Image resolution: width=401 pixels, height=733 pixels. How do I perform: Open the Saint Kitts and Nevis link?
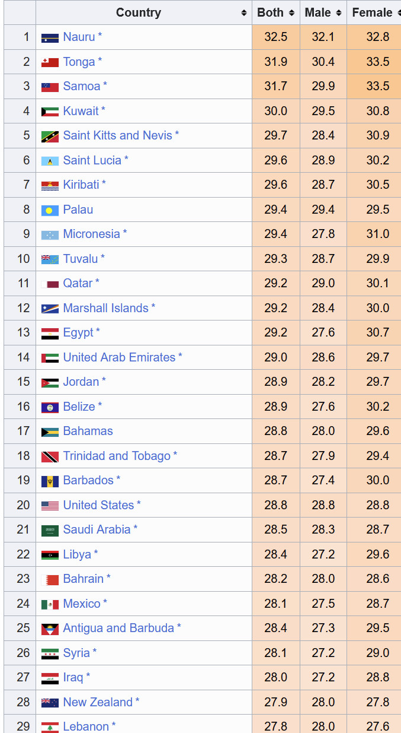click(117, 135)
